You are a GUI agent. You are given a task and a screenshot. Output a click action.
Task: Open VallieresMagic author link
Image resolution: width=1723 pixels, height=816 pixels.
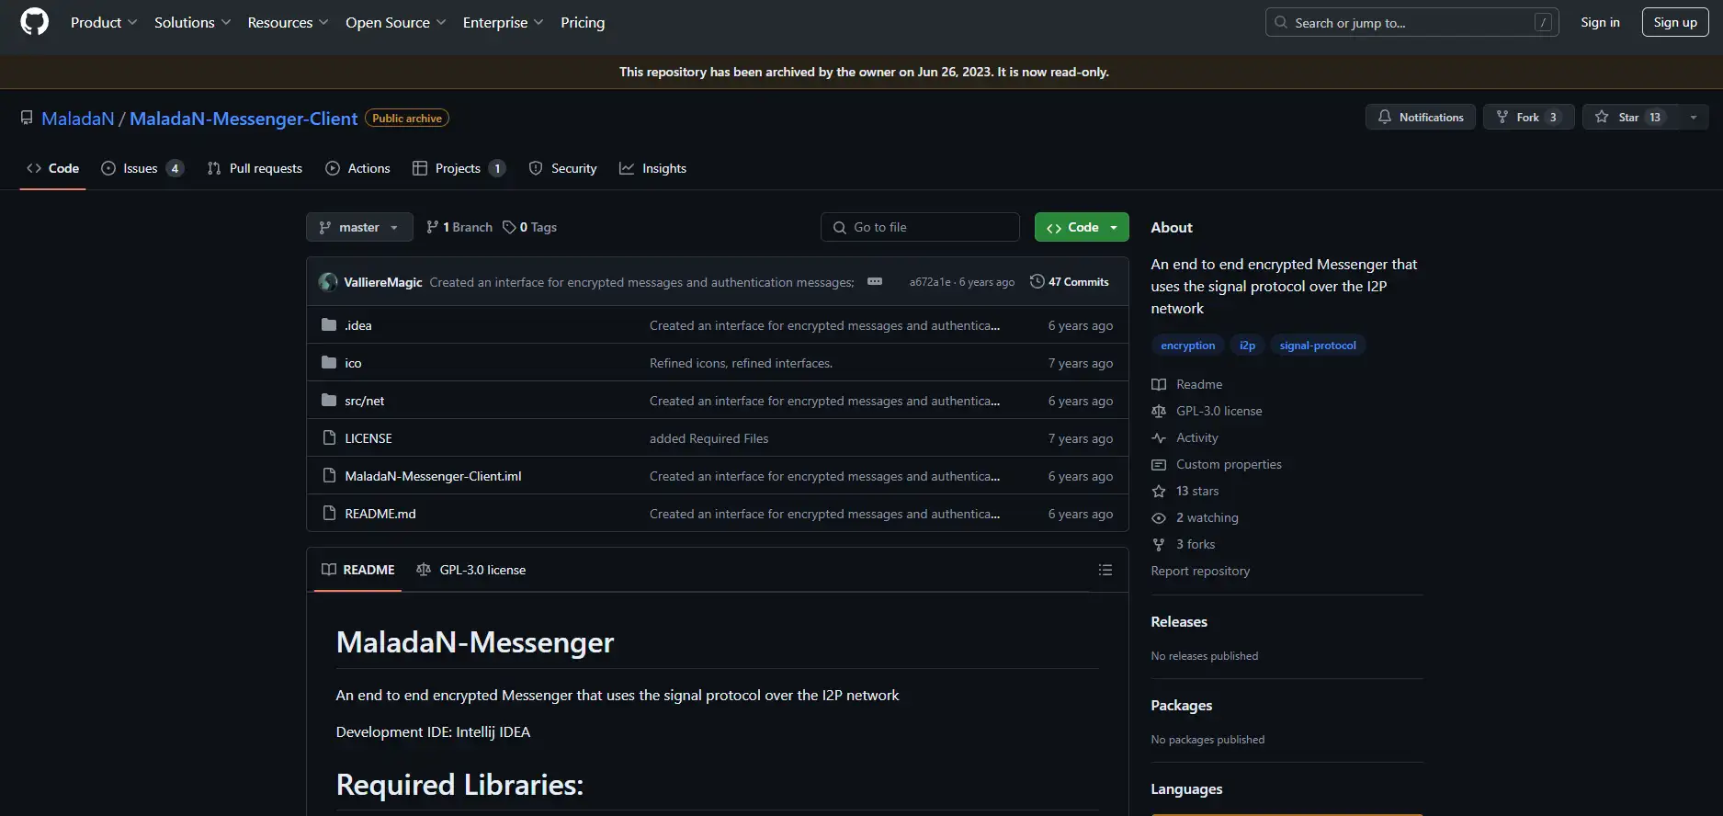[383, 282]
